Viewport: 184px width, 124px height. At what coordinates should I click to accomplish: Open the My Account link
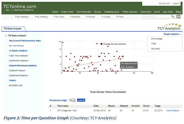click(164, 3)
